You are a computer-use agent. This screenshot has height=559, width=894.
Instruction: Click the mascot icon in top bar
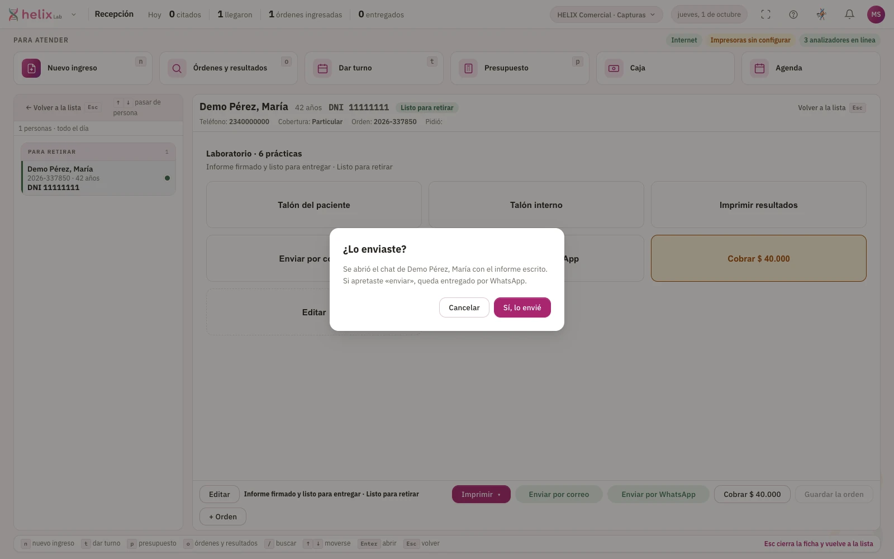(821, 15)
